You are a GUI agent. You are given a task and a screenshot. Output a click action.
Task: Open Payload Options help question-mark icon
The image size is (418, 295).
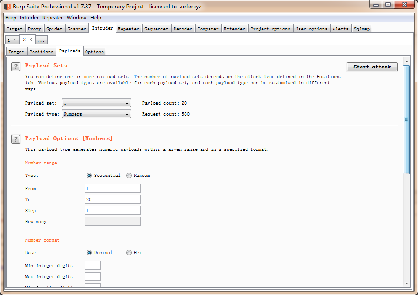coord(16,139)
